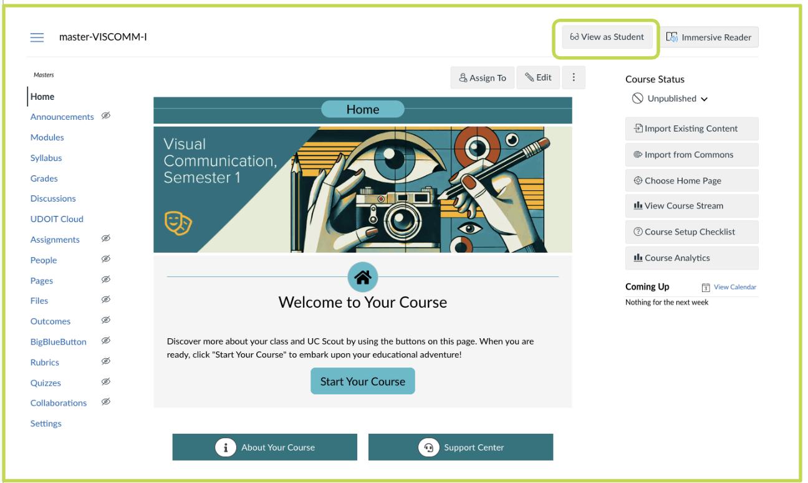808x483 pixels.
Task: Click Choose Home Page
Action: pos(692,180)
